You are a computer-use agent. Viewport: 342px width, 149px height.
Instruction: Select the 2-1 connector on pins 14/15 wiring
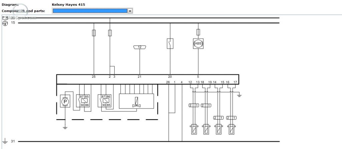pos(219,118)
